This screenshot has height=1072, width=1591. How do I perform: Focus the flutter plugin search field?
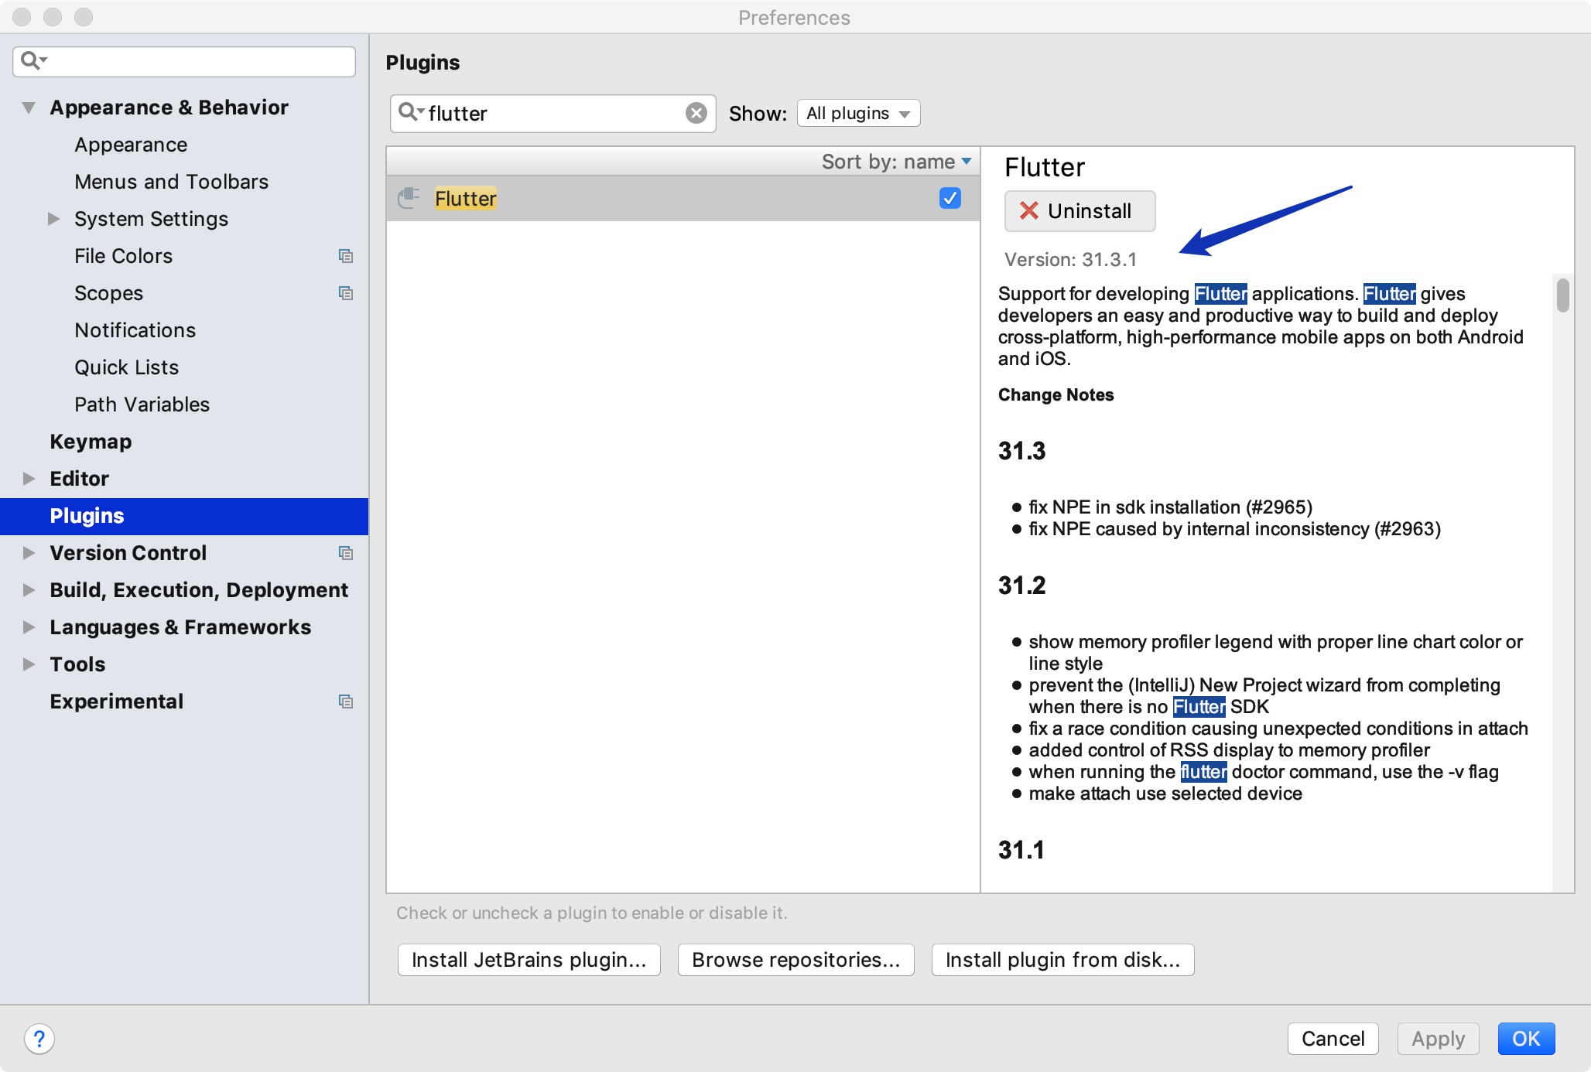coord(553,114)
